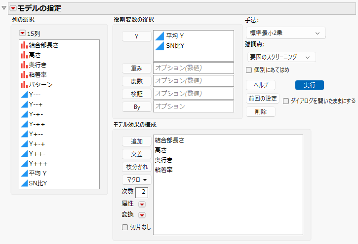This screenshot has width=358, height=244.
Task: Click the By optional field
Action: coord(194,106)
